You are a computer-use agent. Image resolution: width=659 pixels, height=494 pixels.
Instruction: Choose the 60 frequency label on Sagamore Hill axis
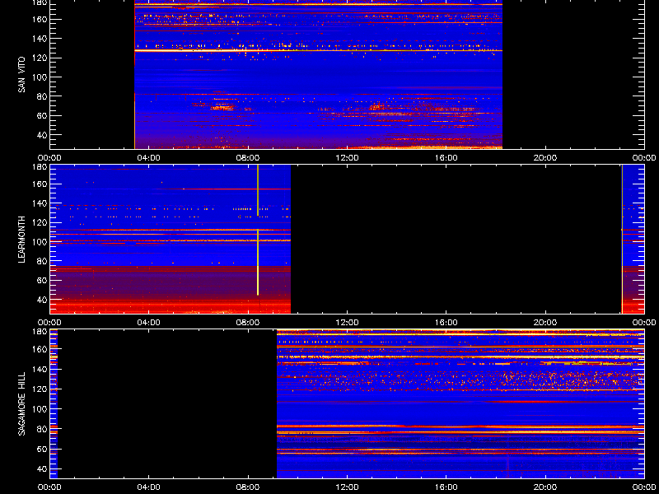(43, 449)
